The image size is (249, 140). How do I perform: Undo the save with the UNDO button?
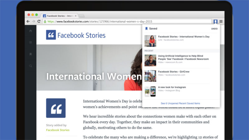[214, 29]
